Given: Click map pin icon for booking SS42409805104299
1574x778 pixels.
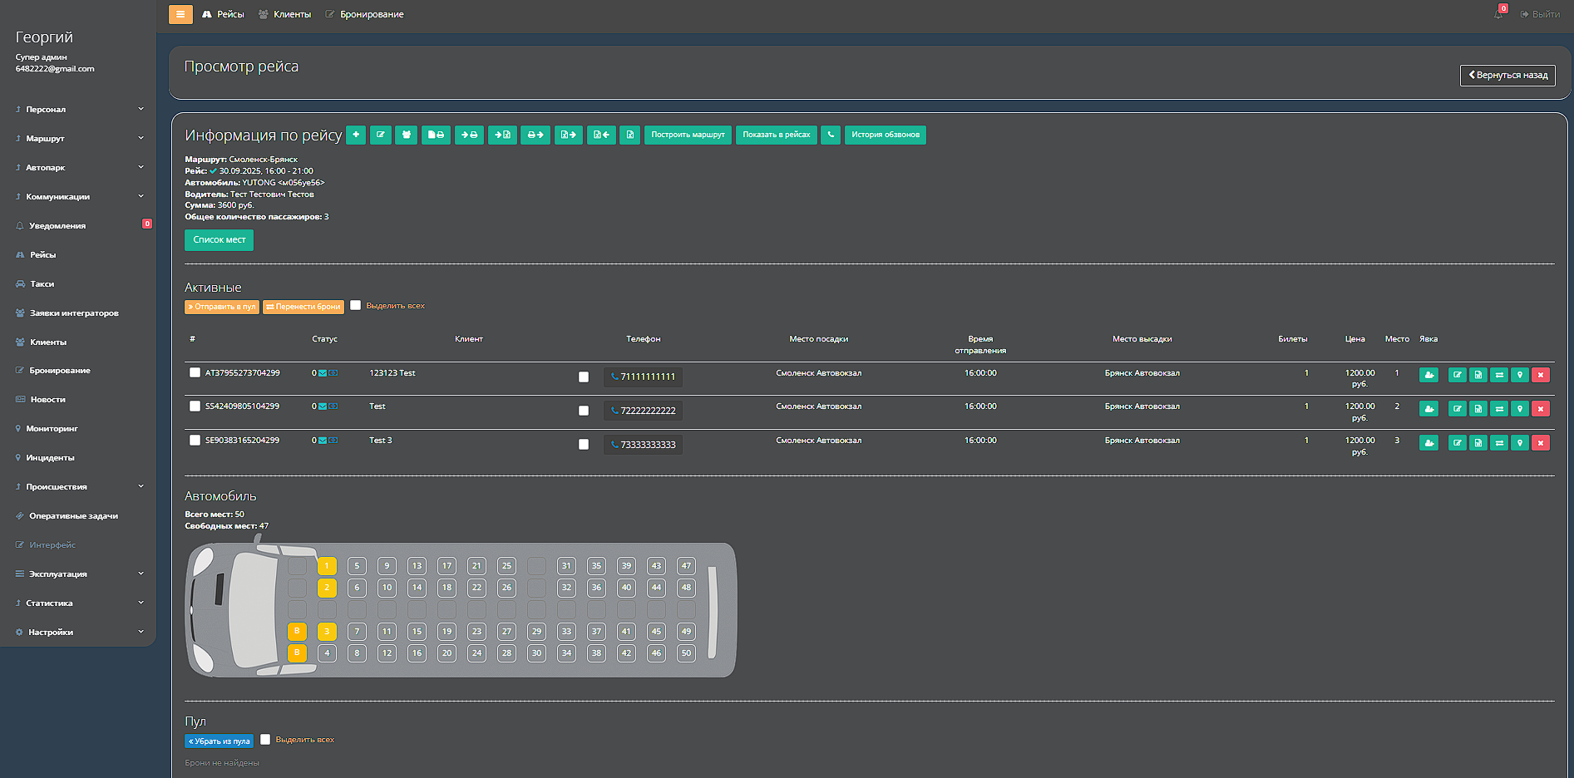Looking at the screenshot, I should coord(1519,409).
